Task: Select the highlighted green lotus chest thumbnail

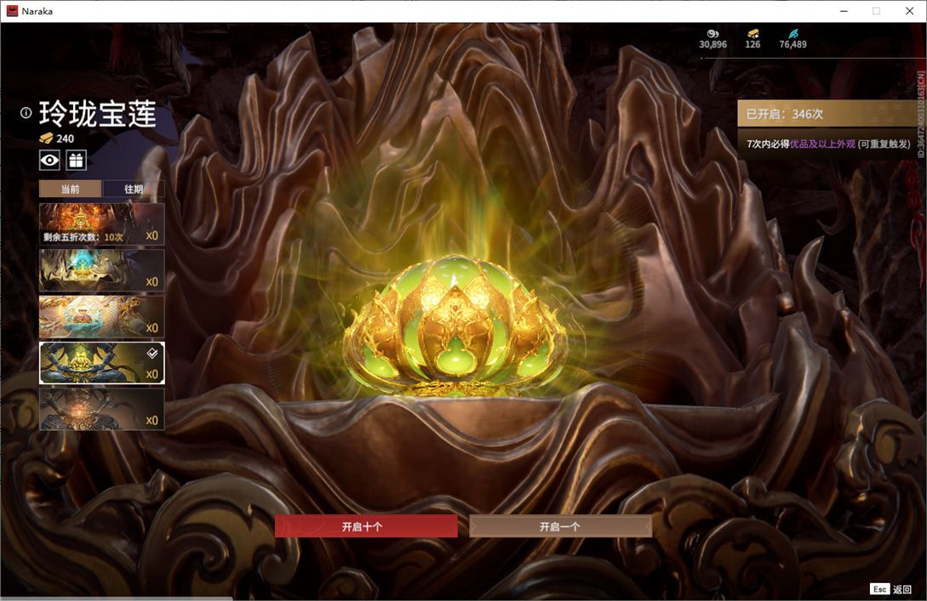Action: click(x=101, y=363)
